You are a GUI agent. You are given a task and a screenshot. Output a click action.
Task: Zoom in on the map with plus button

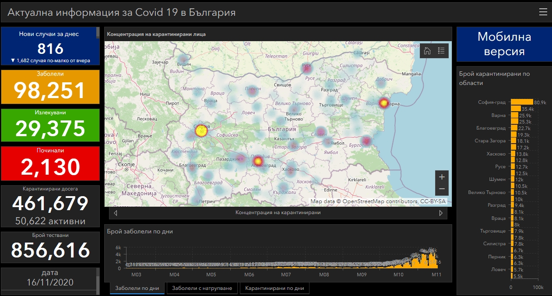pos(442,177)
